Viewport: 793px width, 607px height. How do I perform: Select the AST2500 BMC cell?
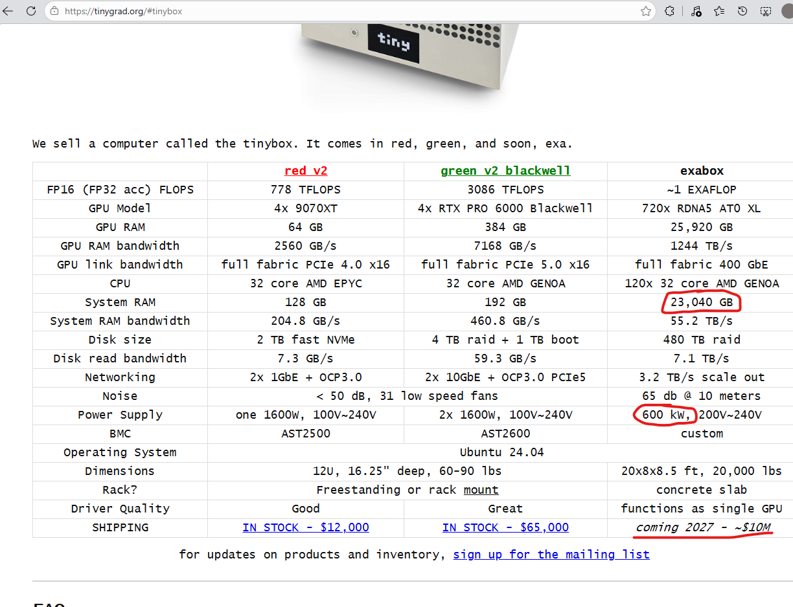[306, 434]
